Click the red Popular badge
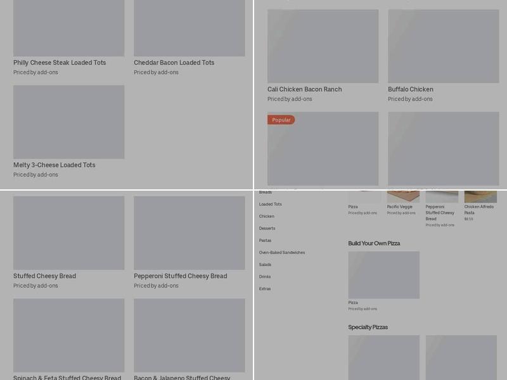Screen dimensions: 507x380 [281, 120]
